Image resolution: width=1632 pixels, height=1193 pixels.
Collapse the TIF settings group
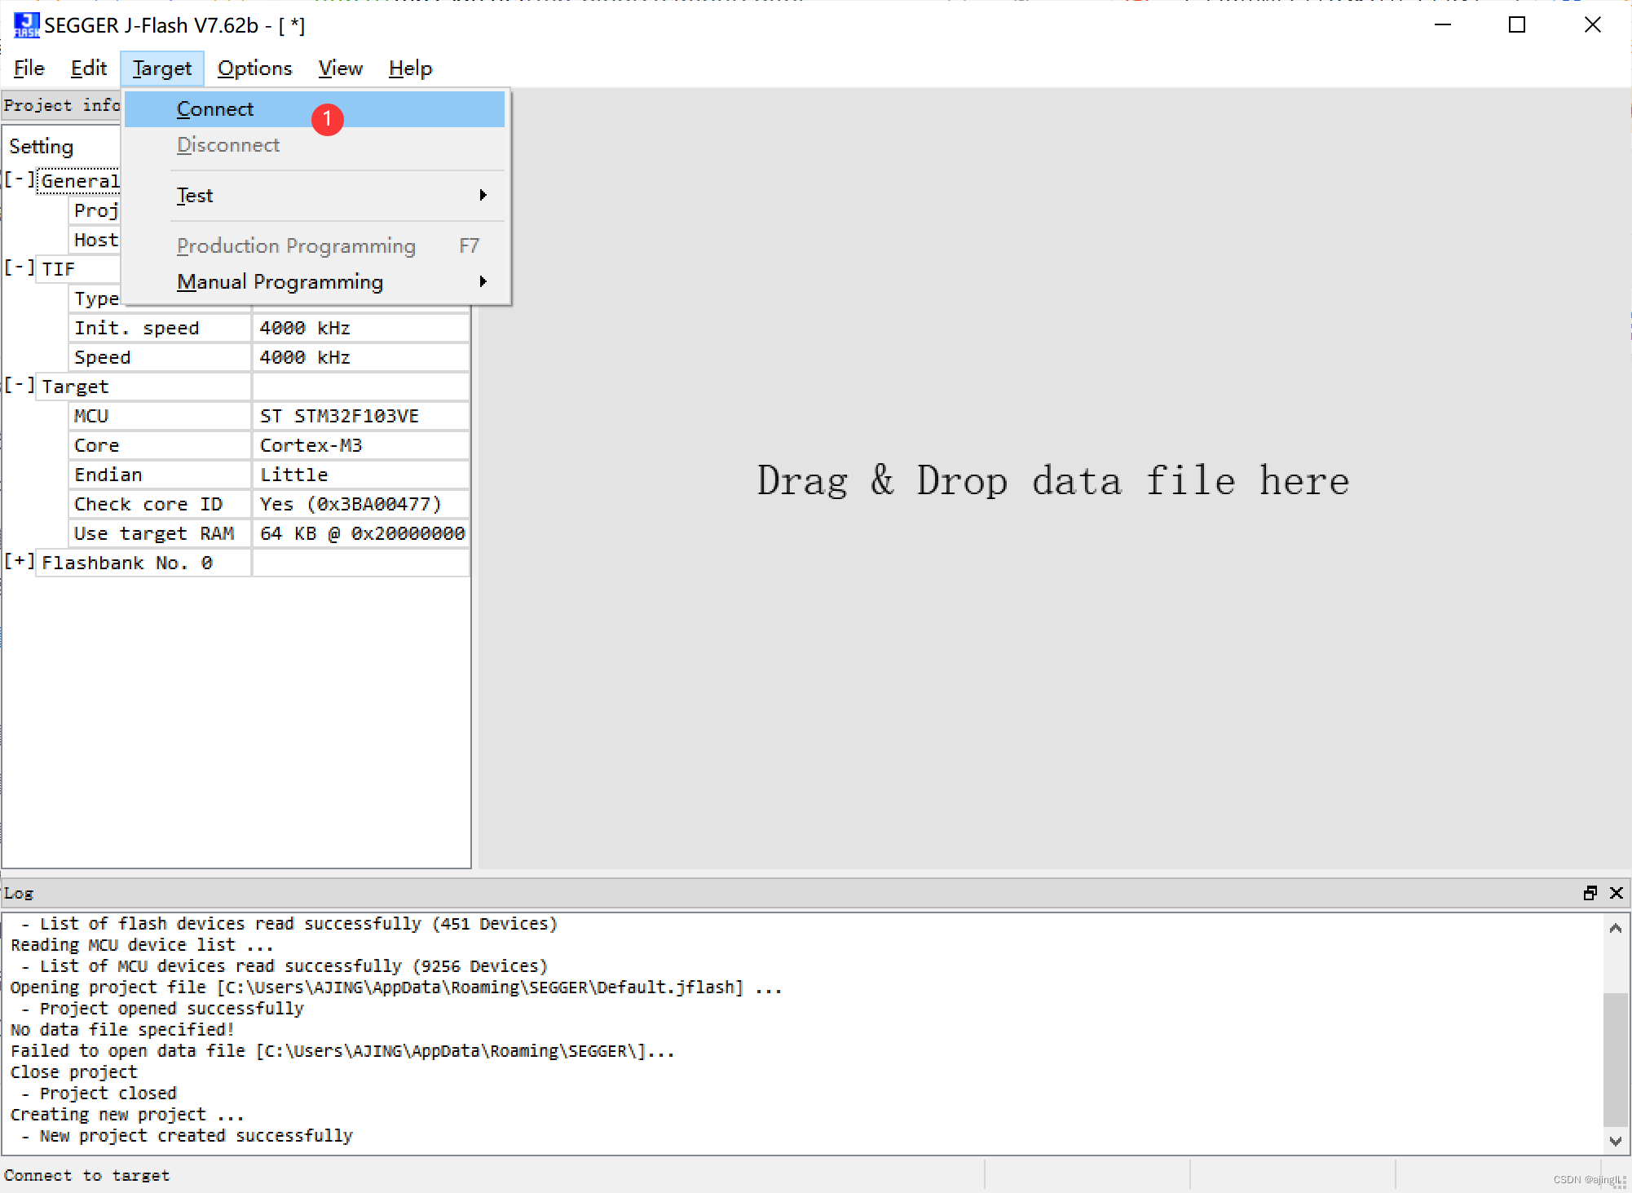(x=20, y=267)
